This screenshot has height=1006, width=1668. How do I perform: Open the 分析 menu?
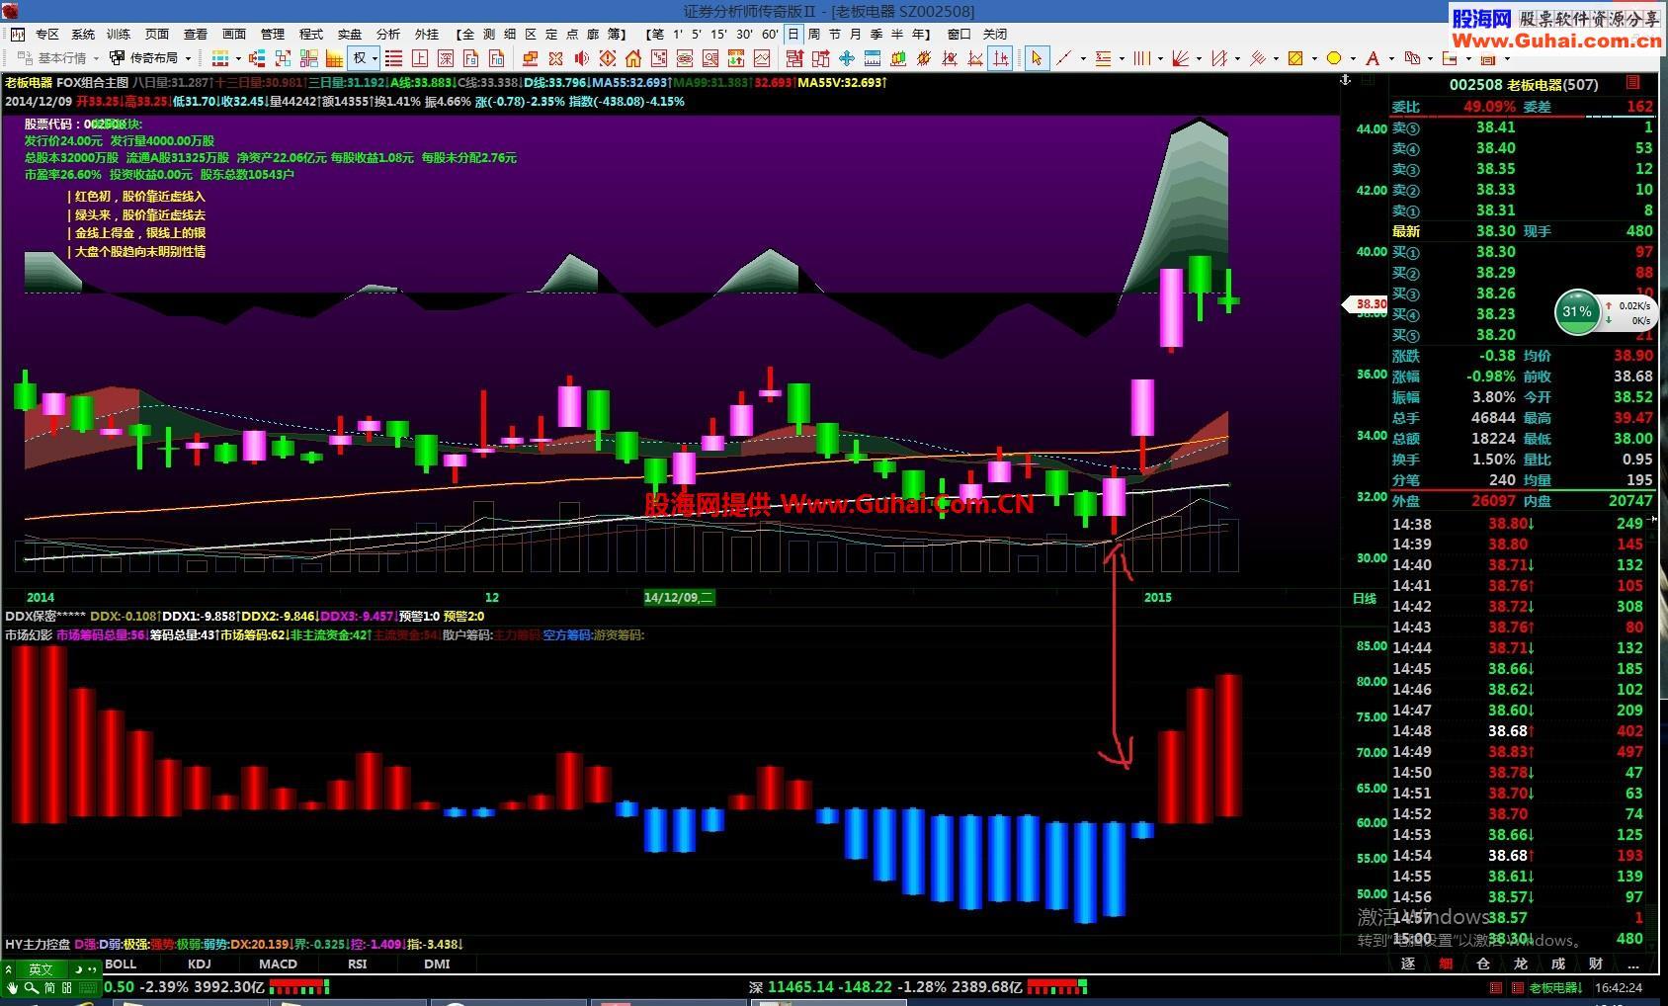coord(388,34)
